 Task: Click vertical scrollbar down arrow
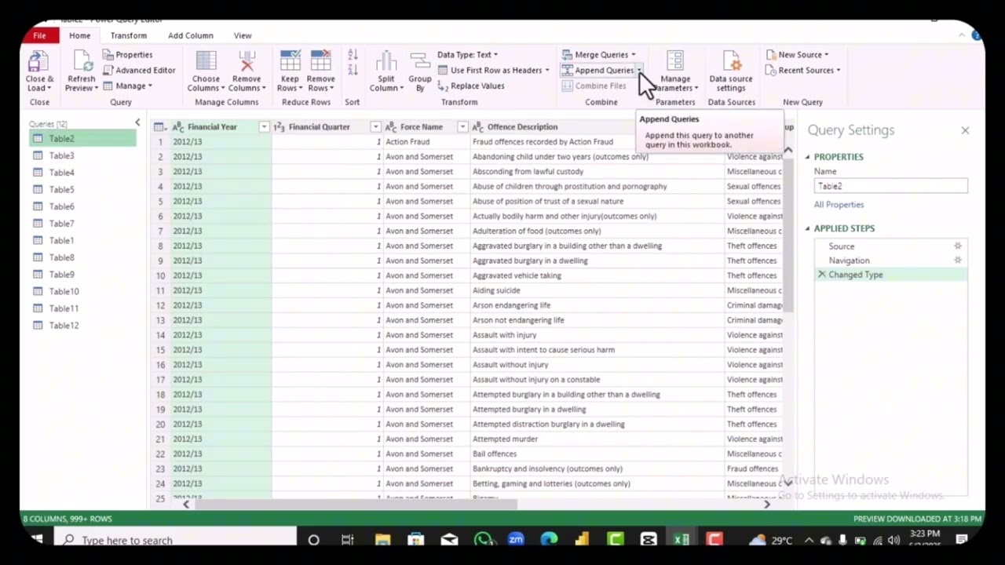(x=788, y=483)
